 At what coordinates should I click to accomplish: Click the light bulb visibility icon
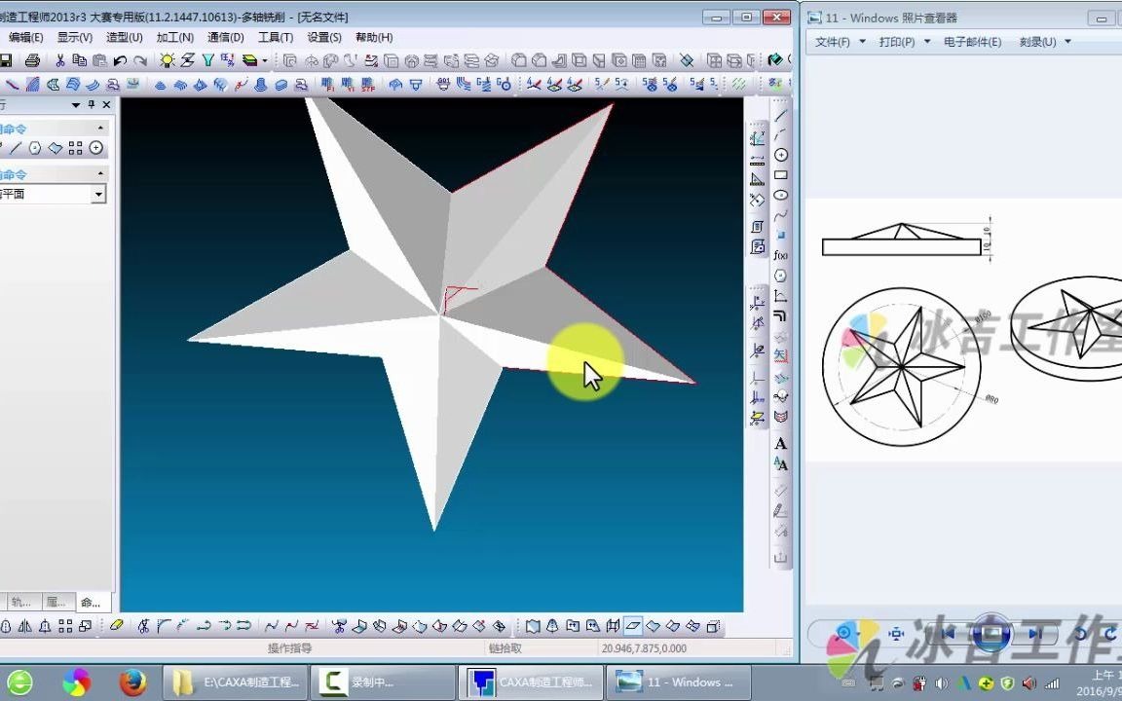point(167,60)
